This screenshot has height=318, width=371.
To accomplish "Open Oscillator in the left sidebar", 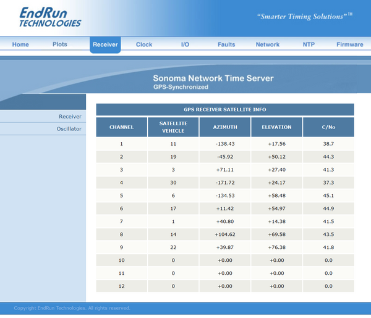I will click(69, 129).
